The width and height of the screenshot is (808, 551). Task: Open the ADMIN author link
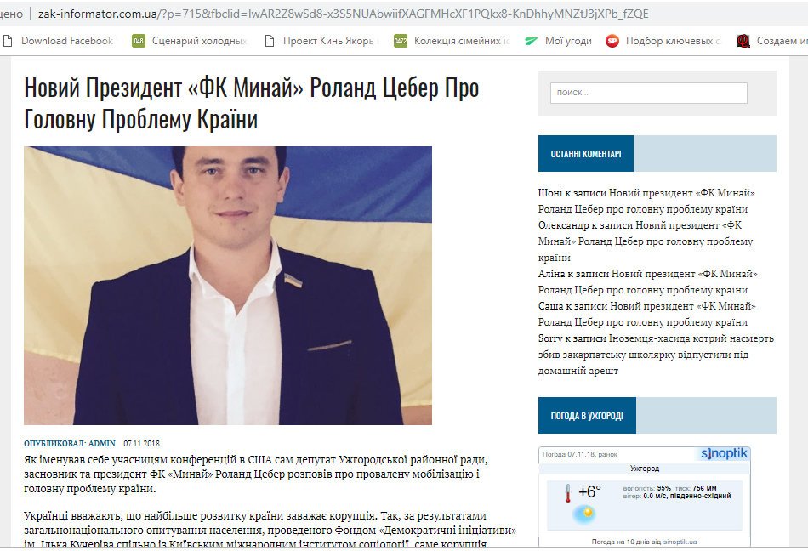tap(101, 443)
